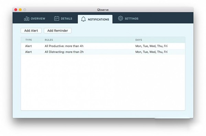The width and height of the screenshot is (206, 136).
Task: Select the 'All Distracting: more than 2h' rule
Action: [x=64, y=52]
